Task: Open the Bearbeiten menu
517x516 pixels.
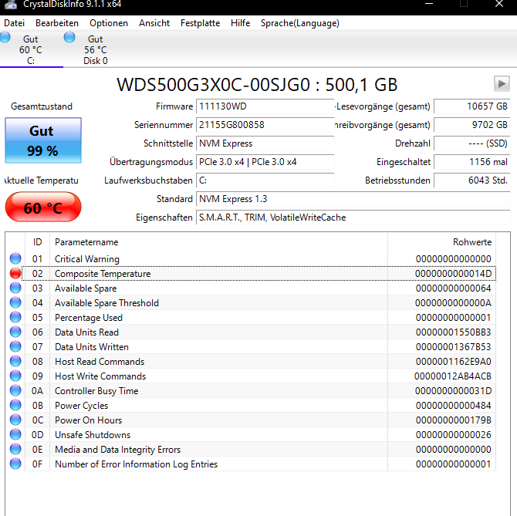Action: 57,23
